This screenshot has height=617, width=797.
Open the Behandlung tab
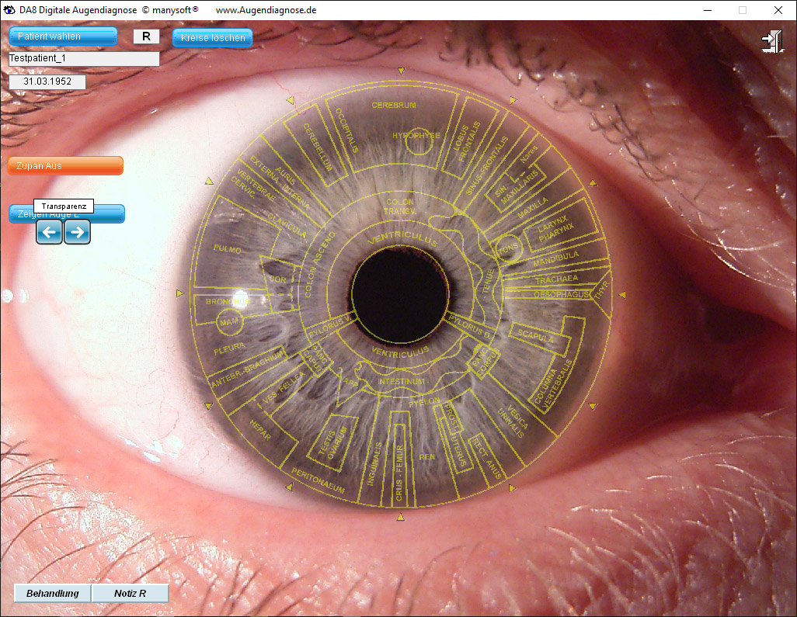pos(53,594)
